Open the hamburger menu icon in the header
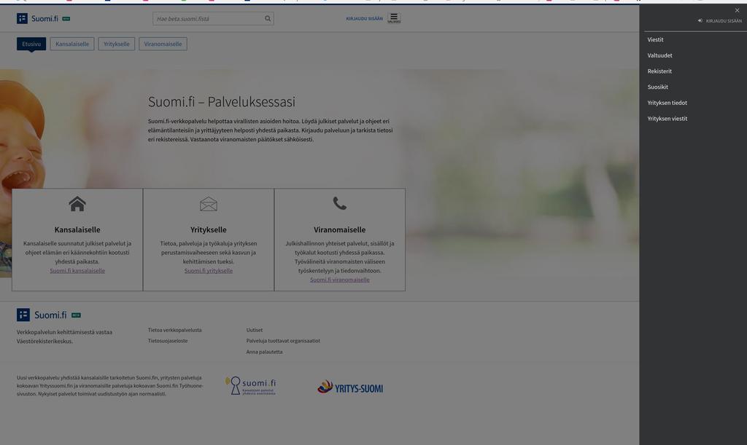This screenshot has width=747, height=445. tap(394, 18)
